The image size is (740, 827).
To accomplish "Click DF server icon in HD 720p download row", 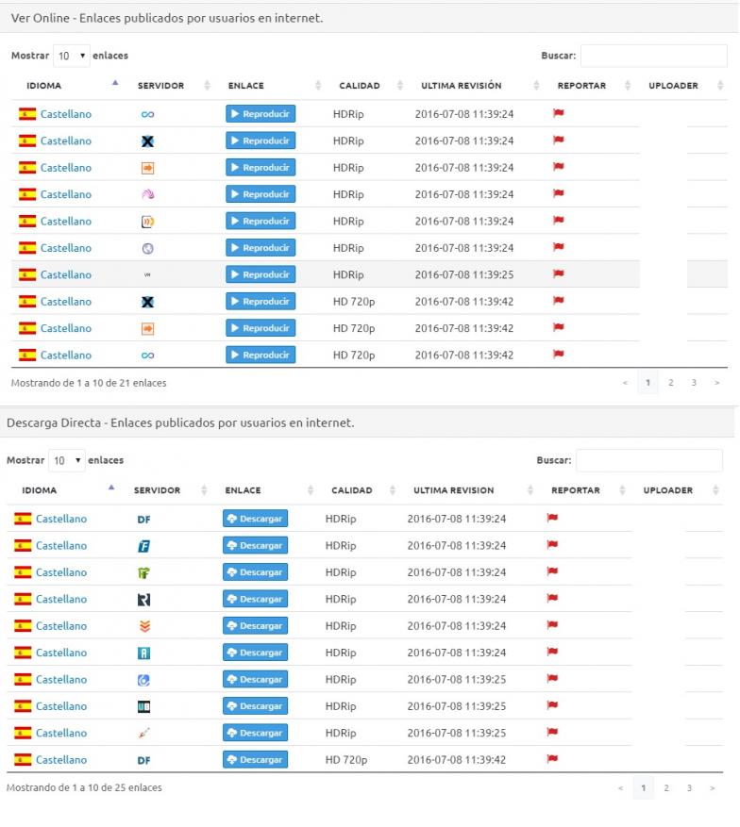I will (143, 760).
